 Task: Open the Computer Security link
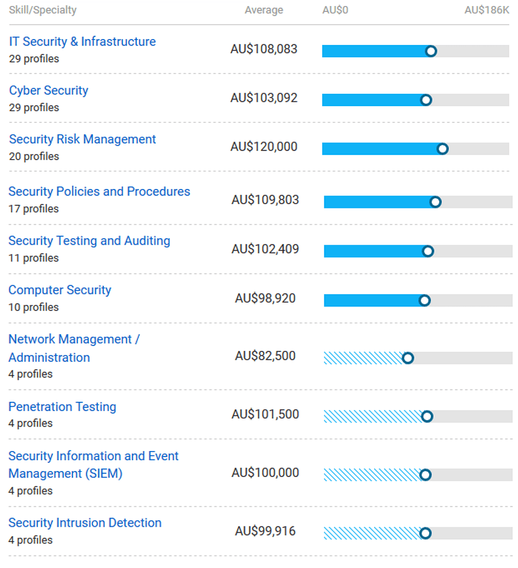coord(60,290)
